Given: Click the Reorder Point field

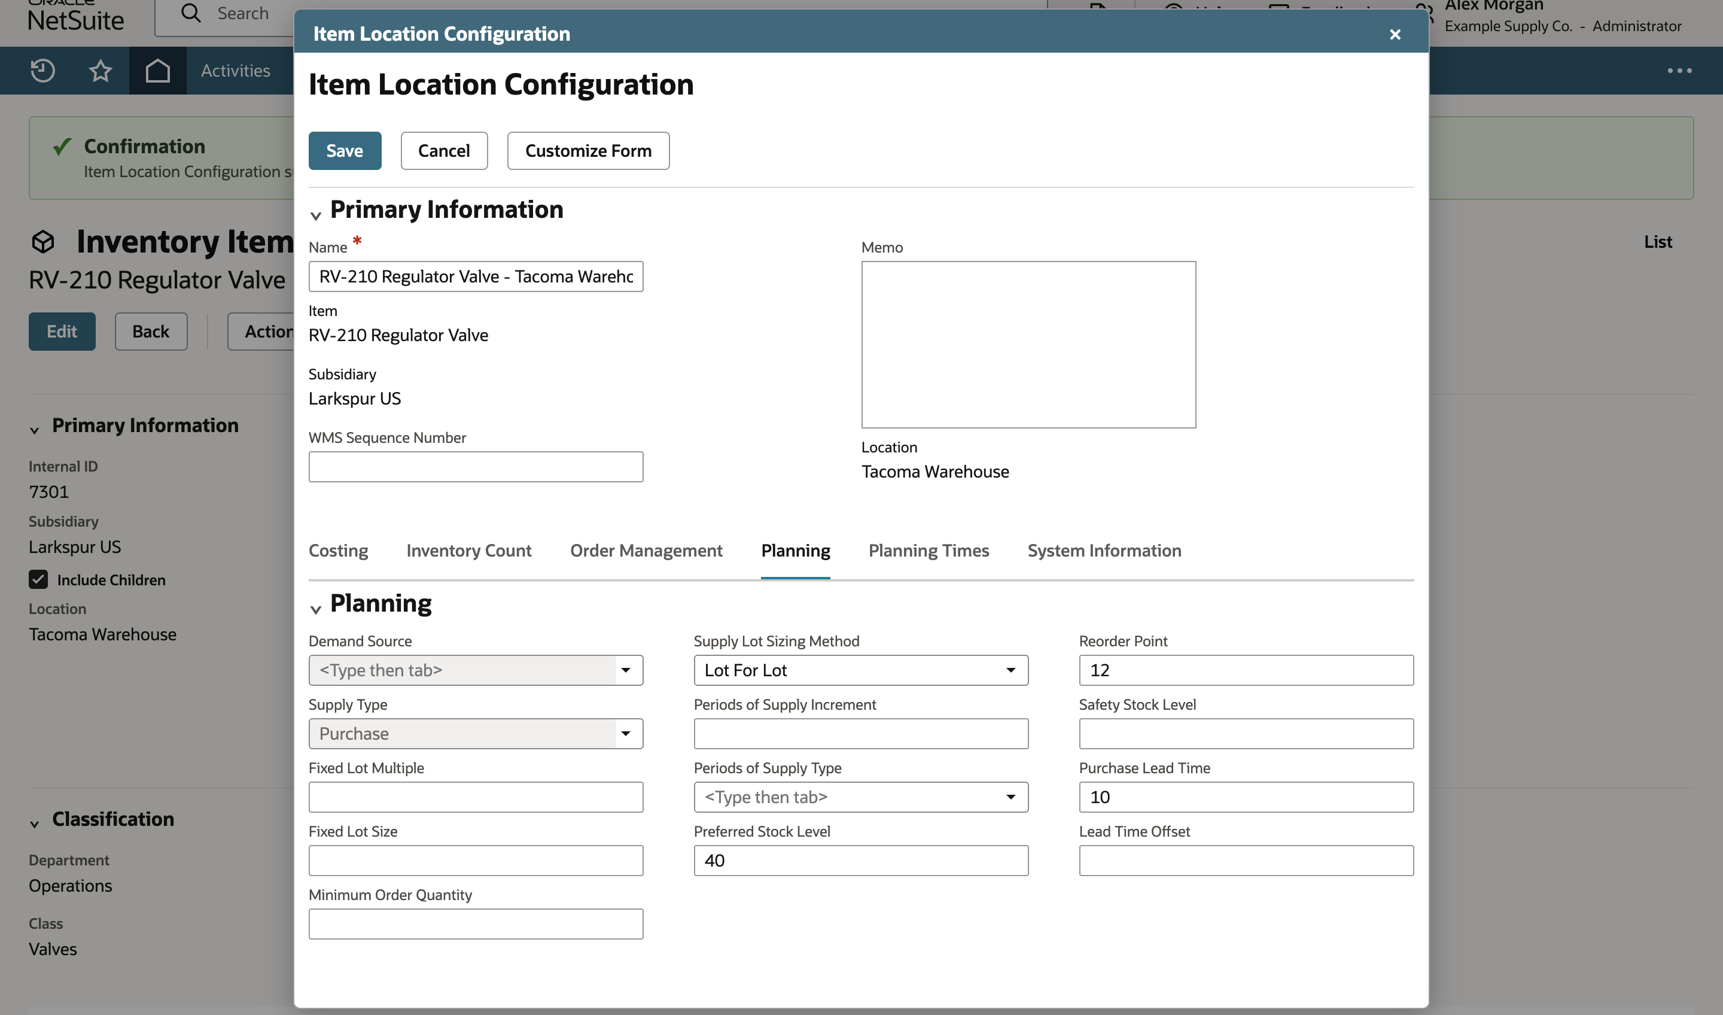Looking at the screenshot, I should point(1246,670).
